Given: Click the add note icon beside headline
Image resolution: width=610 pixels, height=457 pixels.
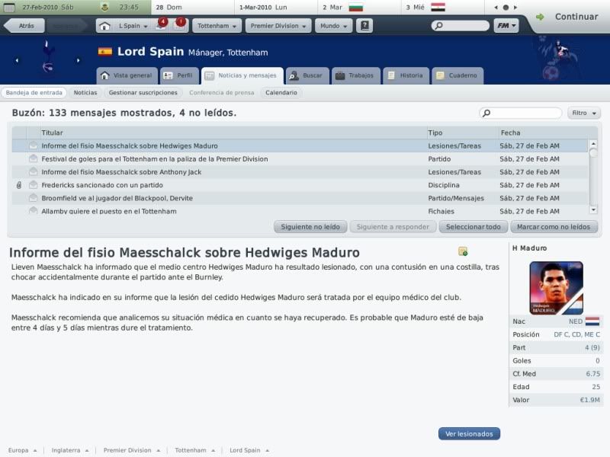Looking at the screenshot, I should [x=463, y=251].
